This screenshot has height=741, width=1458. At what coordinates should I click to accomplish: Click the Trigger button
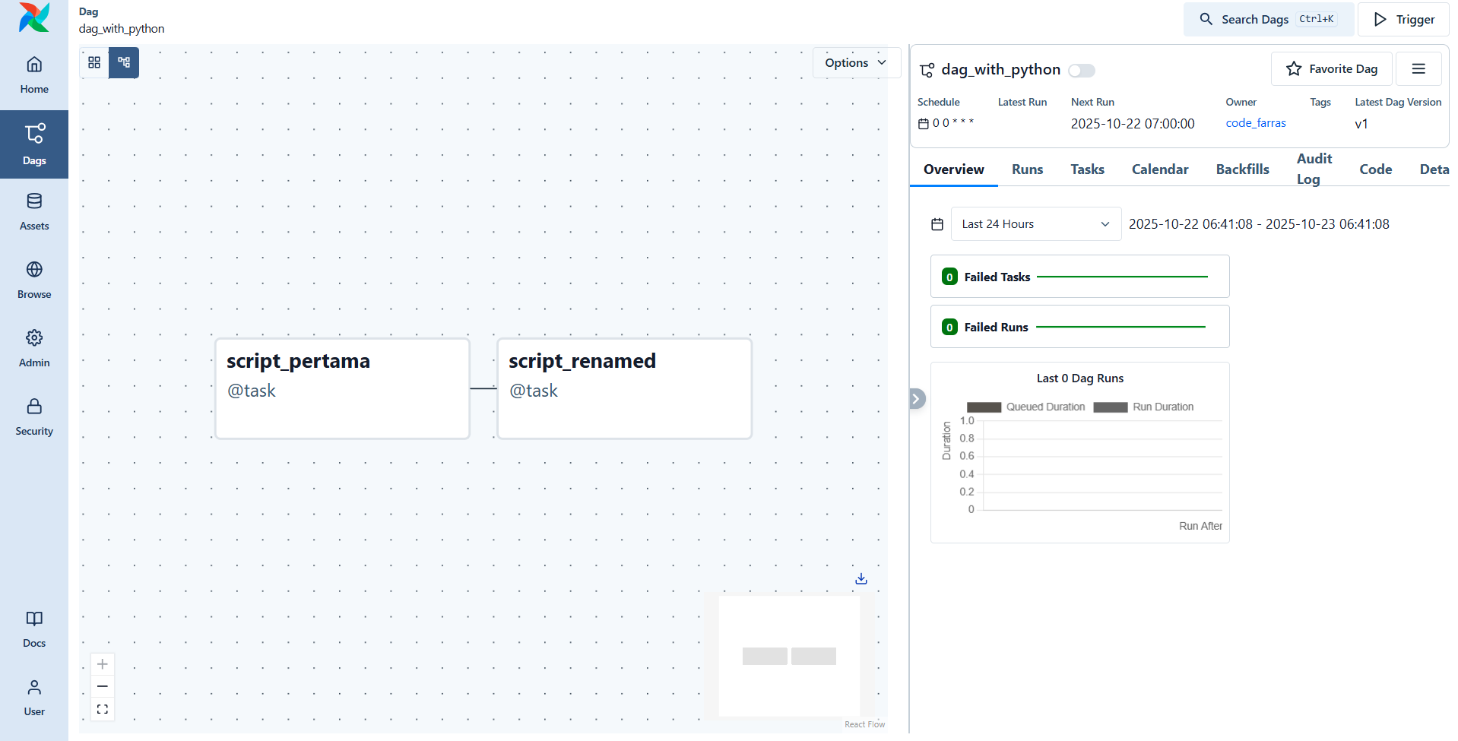pos(1403,19)
